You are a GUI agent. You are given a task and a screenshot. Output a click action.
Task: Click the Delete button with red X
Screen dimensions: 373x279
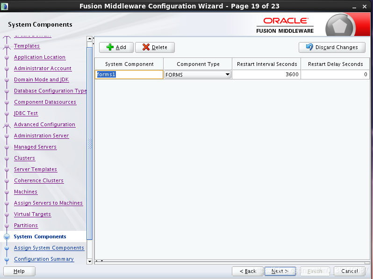pyautogui.click(x=155, y=47)
